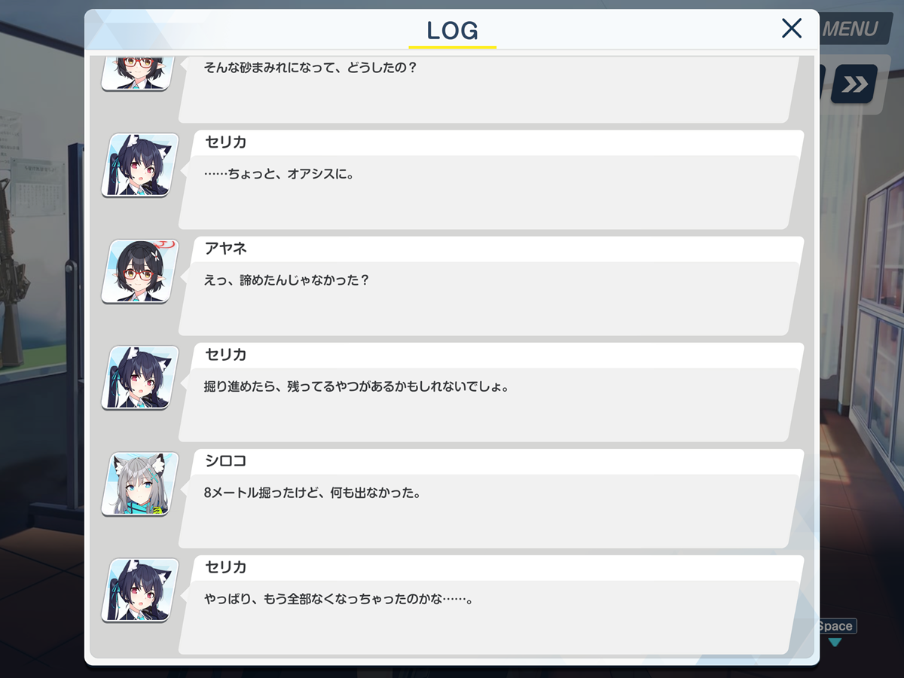The width and height of the screenshot is (904, 678).
Task: Click Ayane's avatar next to 諦めたんじゃなかった
Action: point(140,271)
